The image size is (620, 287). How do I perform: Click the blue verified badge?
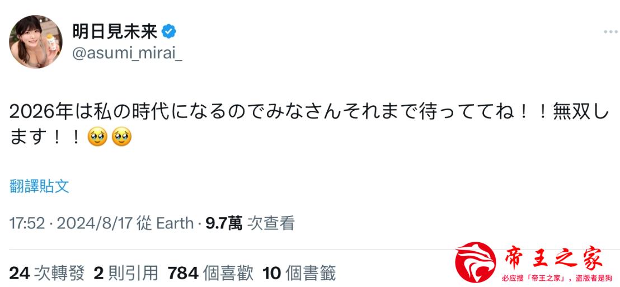coord(168,31)
